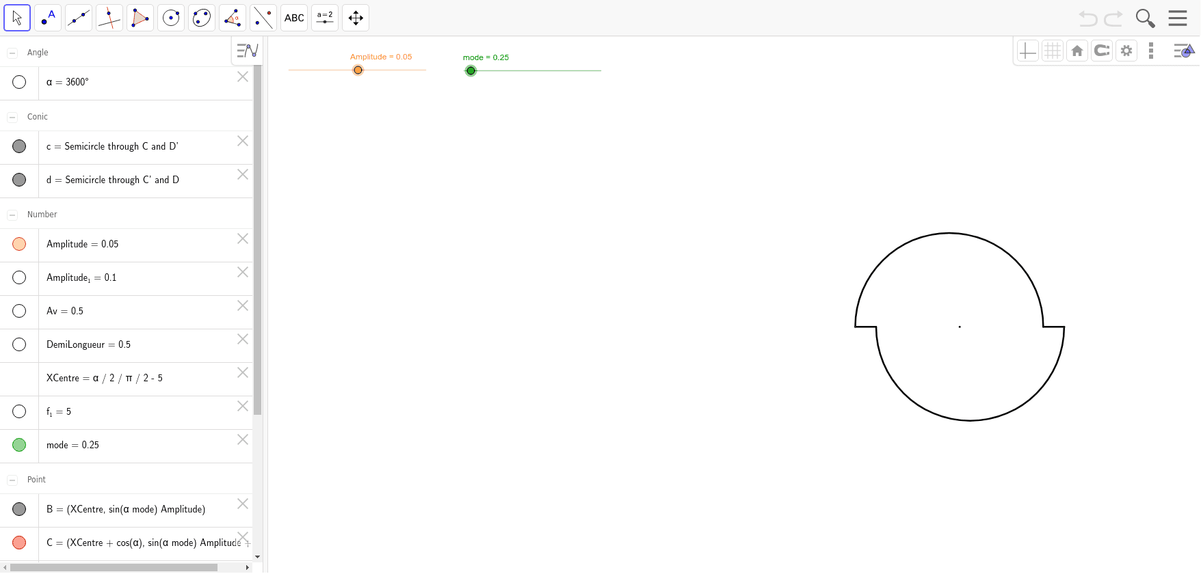Image resolution: width=1201 pixels, height=574 pixels.
Task: Select the Semicircle through C and D' text
Action: [121, 146]
